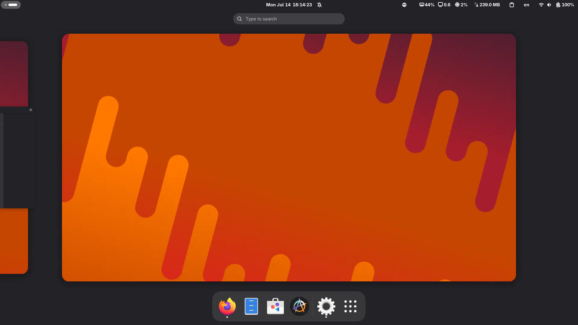Click the CPU 2% usage indicator

point(461,5)
